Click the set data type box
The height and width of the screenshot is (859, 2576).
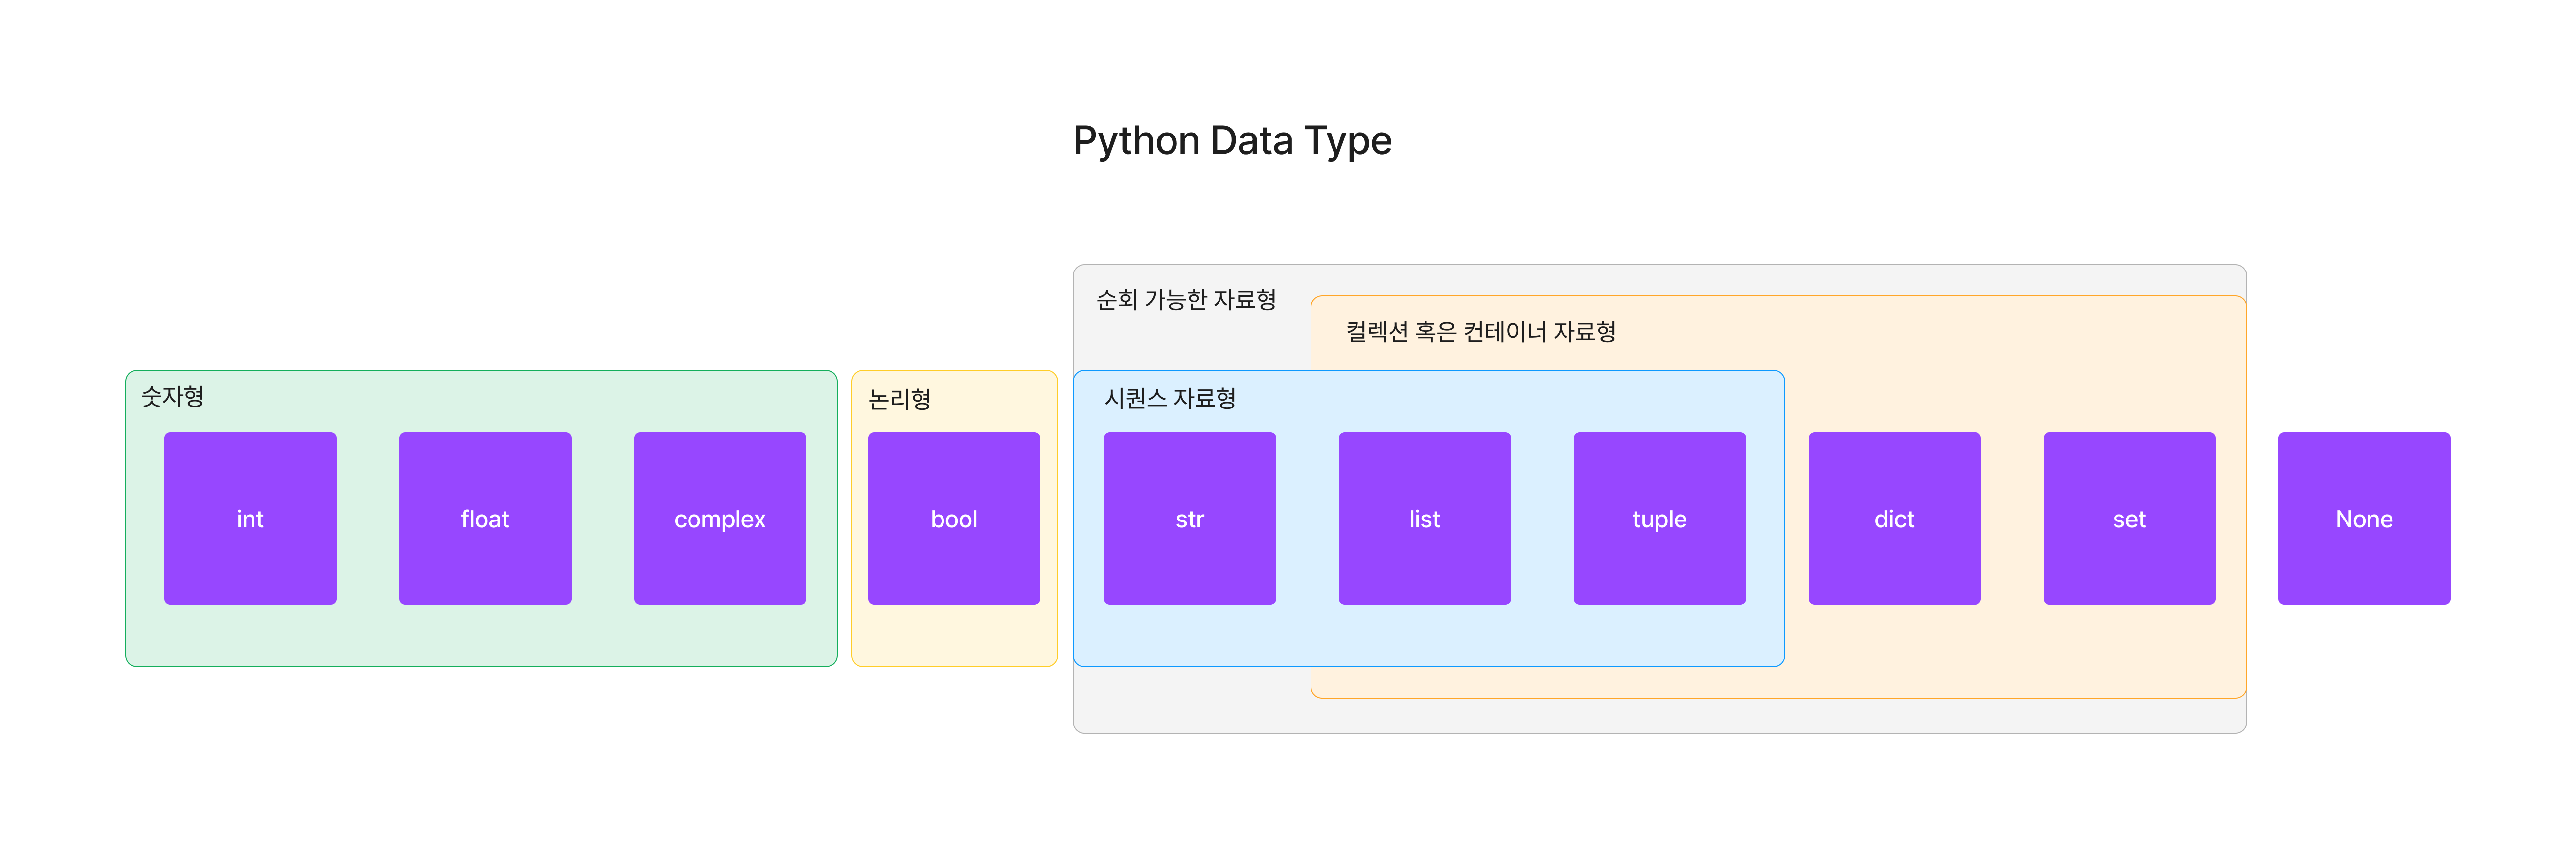[x=2130, y=518]
